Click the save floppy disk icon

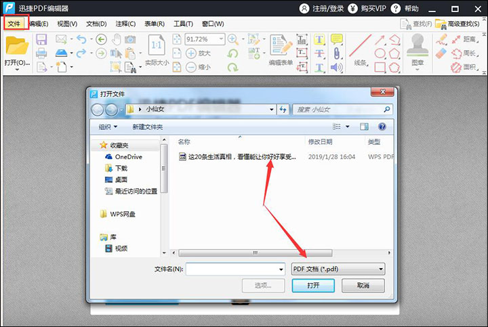click(41, 40)
